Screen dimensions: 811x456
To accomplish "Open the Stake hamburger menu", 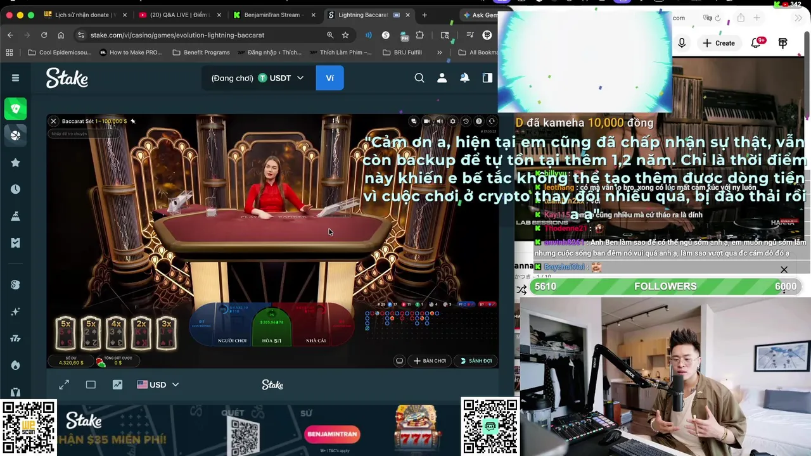I will coord(15,78).
